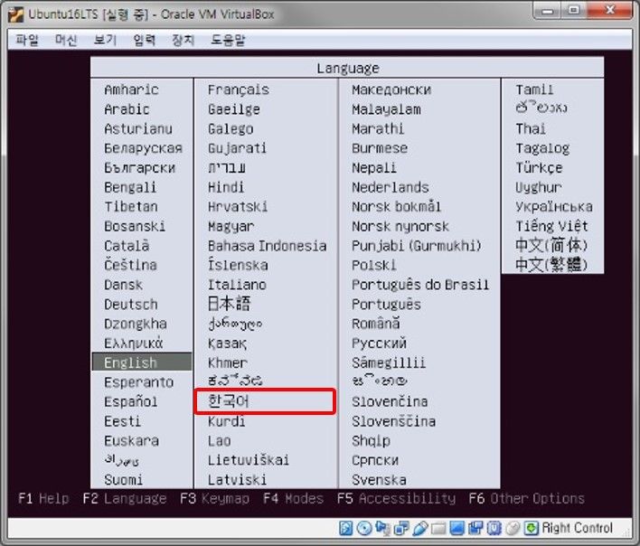Click the hard disk activity status icon
This screenshot has height=546, width=640.
point(345,528)
